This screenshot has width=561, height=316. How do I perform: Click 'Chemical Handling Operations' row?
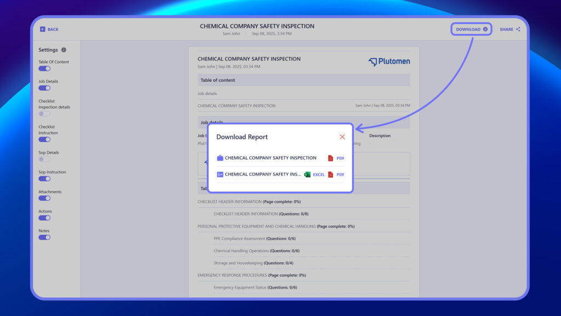point(312,251)
